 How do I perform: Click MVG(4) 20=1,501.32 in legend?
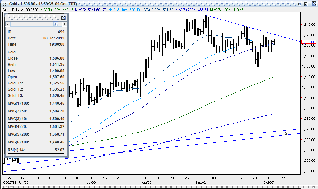(x=157, y=10)
